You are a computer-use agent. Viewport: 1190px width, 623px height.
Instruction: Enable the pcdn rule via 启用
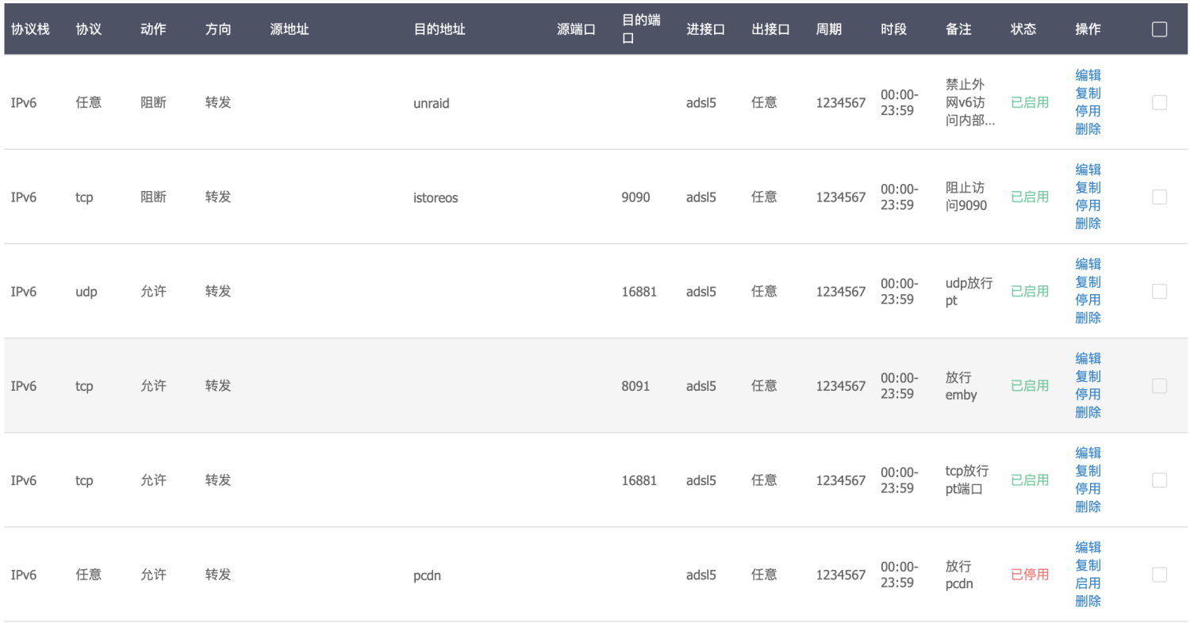[1088, 583]
